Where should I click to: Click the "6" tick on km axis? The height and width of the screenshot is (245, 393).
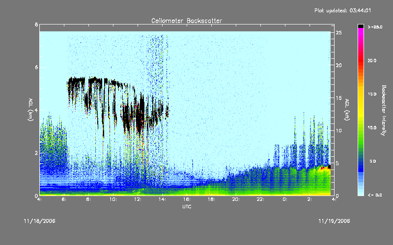coord(36,67)
